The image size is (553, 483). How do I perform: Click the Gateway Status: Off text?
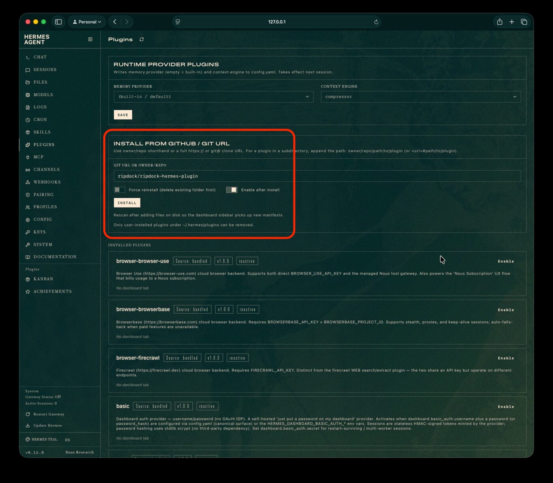[43, 397]
